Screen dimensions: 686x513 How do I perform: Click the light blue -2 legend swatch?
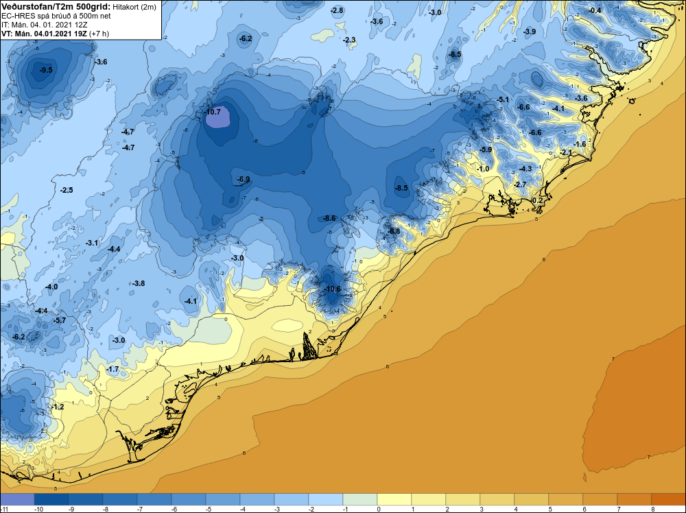[x=325, y=499]
